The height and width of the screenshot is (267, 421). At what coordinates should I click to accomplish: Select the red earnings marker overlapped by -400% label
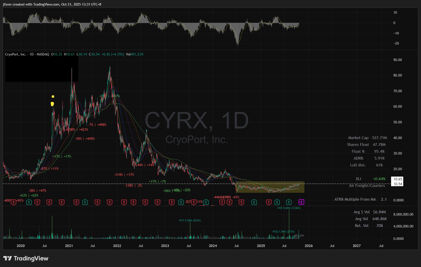click(13, 202)
